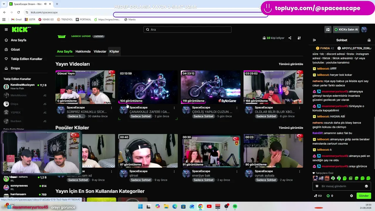The image size is (375, 211).
Task: Toggle theater mode icon next to share
Action: click(x=299, y=38)
